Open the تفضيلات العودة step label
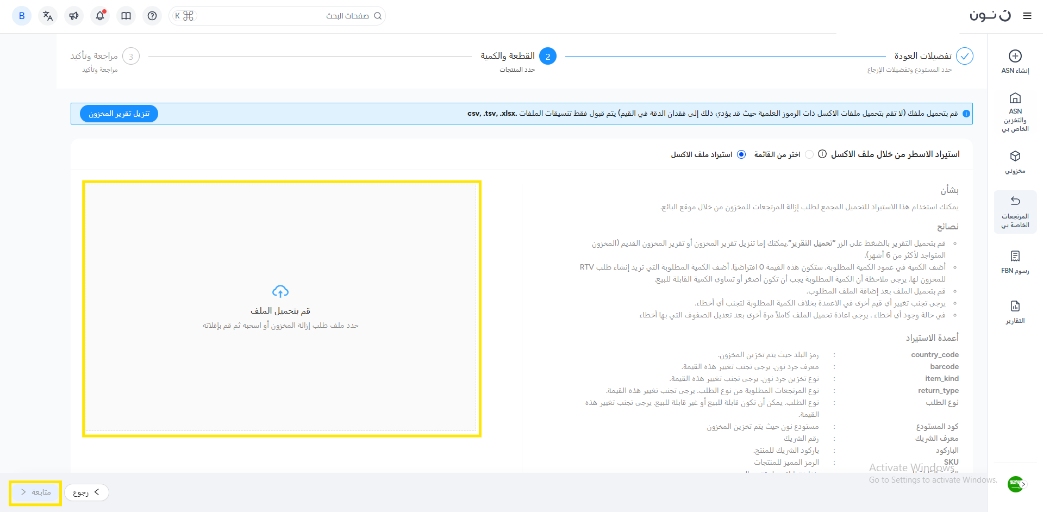 coord(923,56)
